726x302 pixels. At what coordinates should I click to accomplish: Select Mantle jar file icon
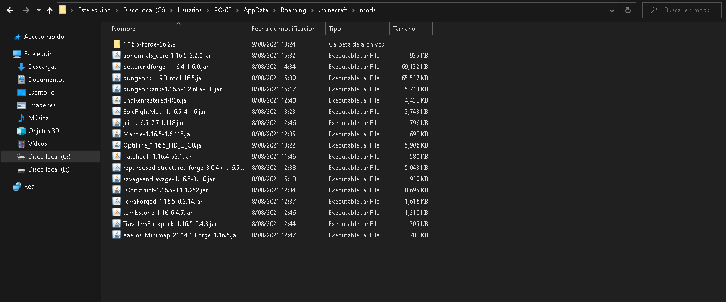[117, 134]
